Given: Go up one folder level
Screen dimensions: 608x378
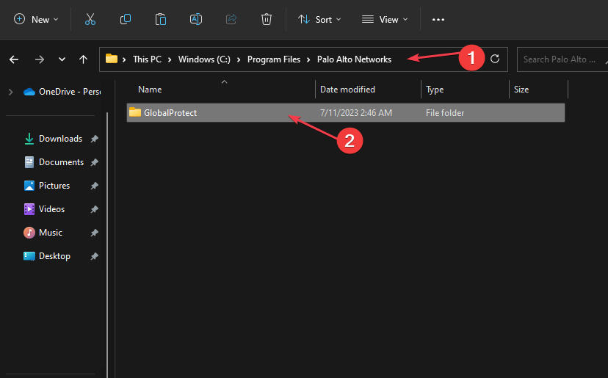Looking at the screenshot, I should pyautogui.click(x=83, y=59).
